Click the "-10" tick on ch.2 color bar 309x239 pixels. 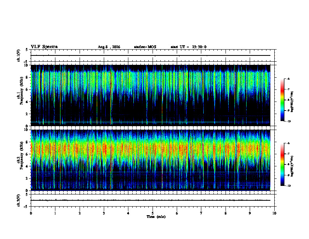[288, 186]
